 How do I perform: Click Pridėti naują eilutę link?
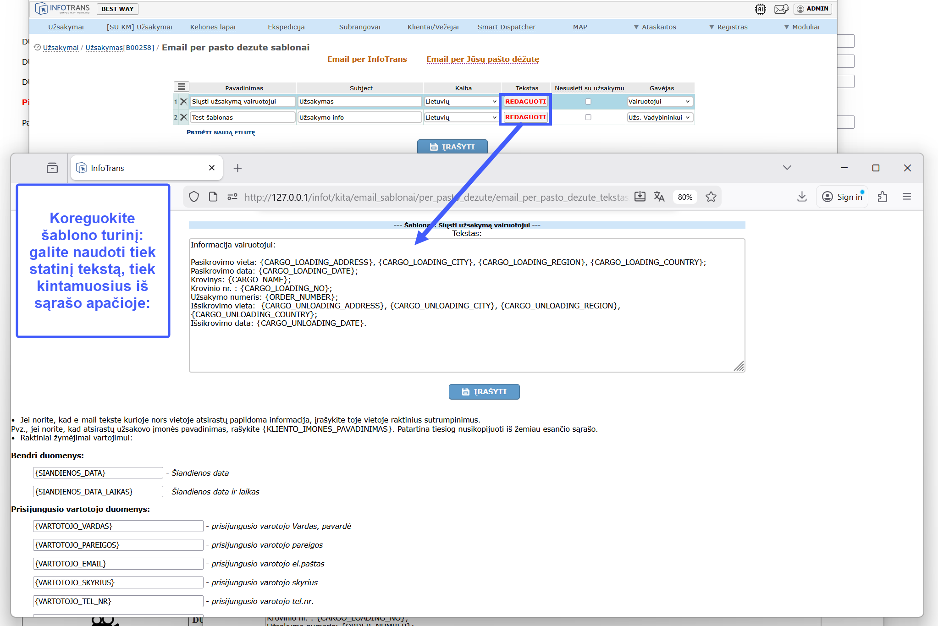(x=221, y=132)
